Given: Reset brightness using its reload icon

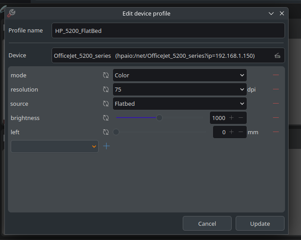Looking at the screenshot, I should click(106, 118).
